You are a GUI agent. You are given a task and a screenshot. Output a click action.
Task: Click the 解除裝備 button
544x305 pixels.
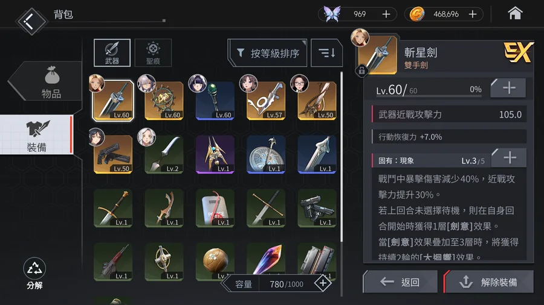488,282
